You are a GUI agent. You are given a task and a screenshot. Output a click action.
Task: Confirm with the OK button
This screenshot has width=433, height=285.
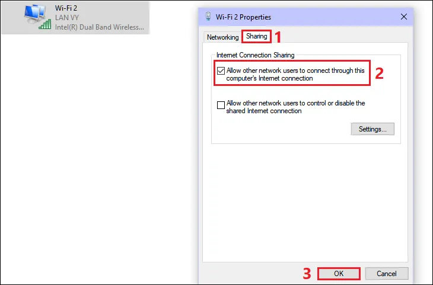pyautogui.click(x=339, y=273)
